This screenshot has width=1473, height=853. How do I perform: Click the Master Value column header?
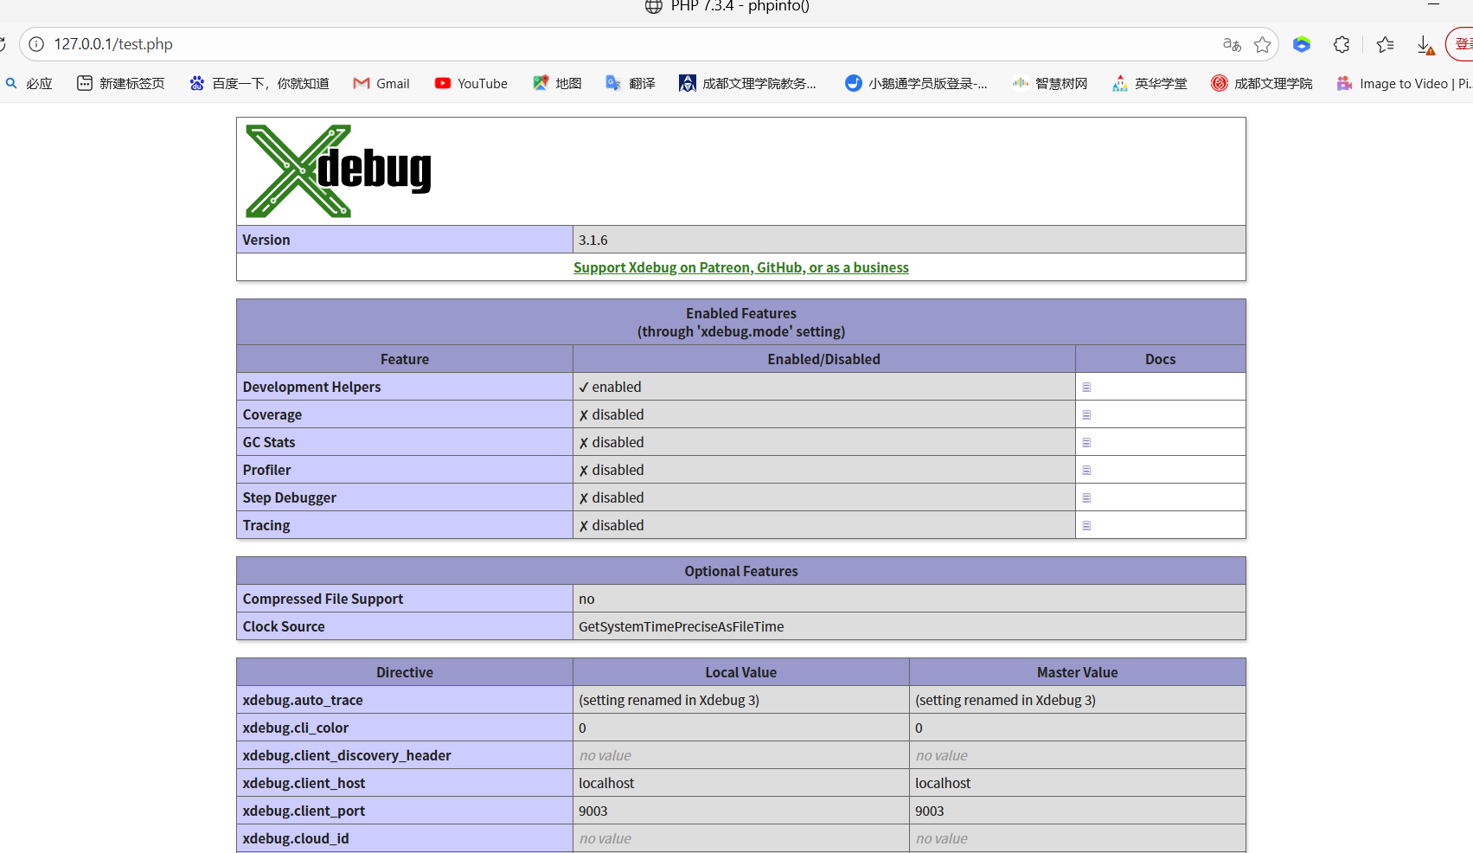(x=1078, y=672)
